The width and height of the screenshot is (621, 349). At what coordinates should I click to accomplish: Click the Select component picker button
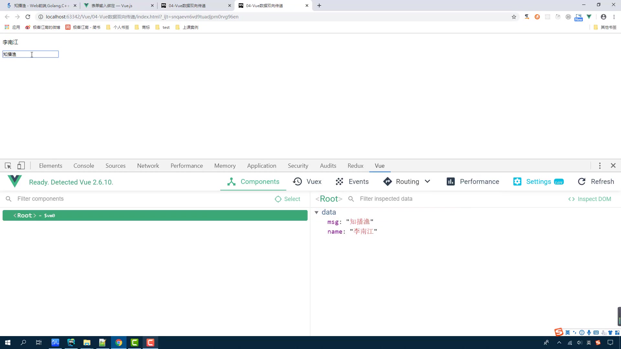tap(288, 199)
